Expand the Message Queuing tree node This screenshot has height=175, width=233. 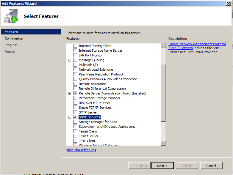70,60
